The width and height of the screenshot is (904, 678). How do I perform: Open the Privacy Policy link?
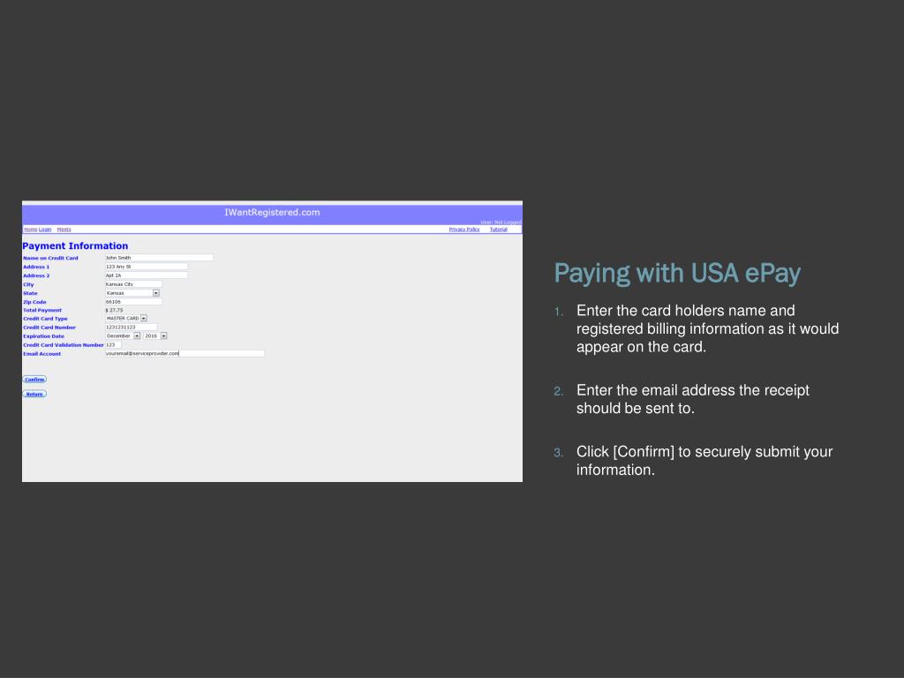click(464, 230)
